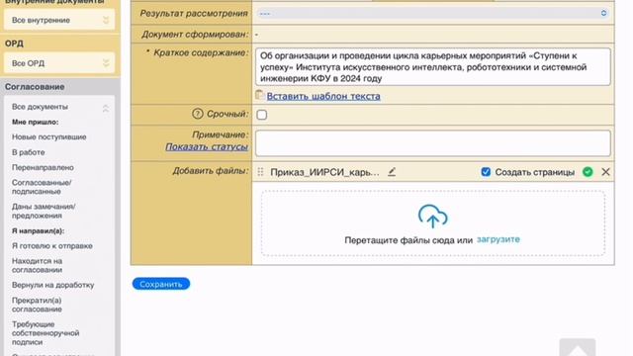Click the Приказ_ИИРСИ_карь... file name

325,172
